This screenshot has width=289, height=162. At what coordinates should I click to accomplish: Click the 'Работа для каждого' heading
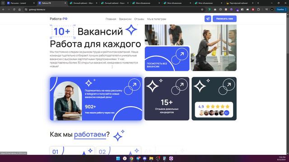pyautogui.click(x=95, y=44)
